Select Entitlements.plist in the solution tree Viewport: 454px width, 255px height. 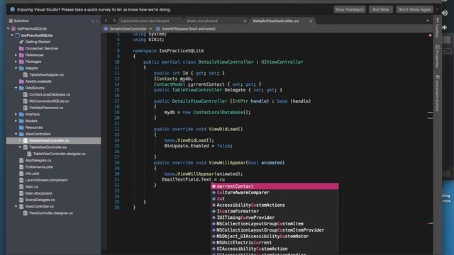point(39,167)
